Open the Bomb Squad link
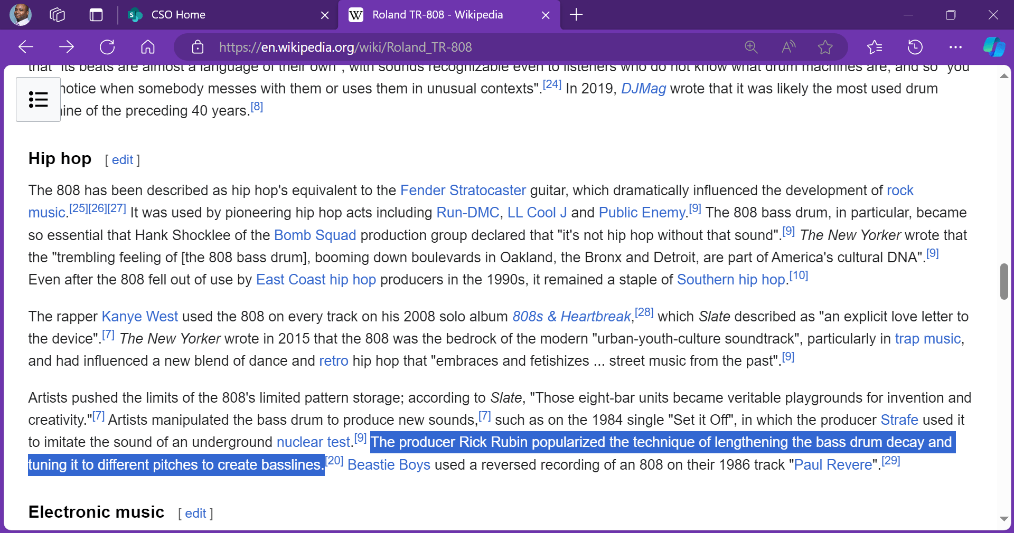The width and height of the screenshot is (1014, 533). (x=315, y=235)
